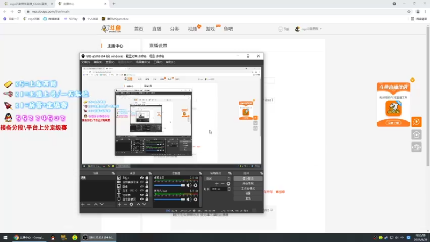Open OBS View menu
Viewport: 430px width, 242px height.
(110, 62)
